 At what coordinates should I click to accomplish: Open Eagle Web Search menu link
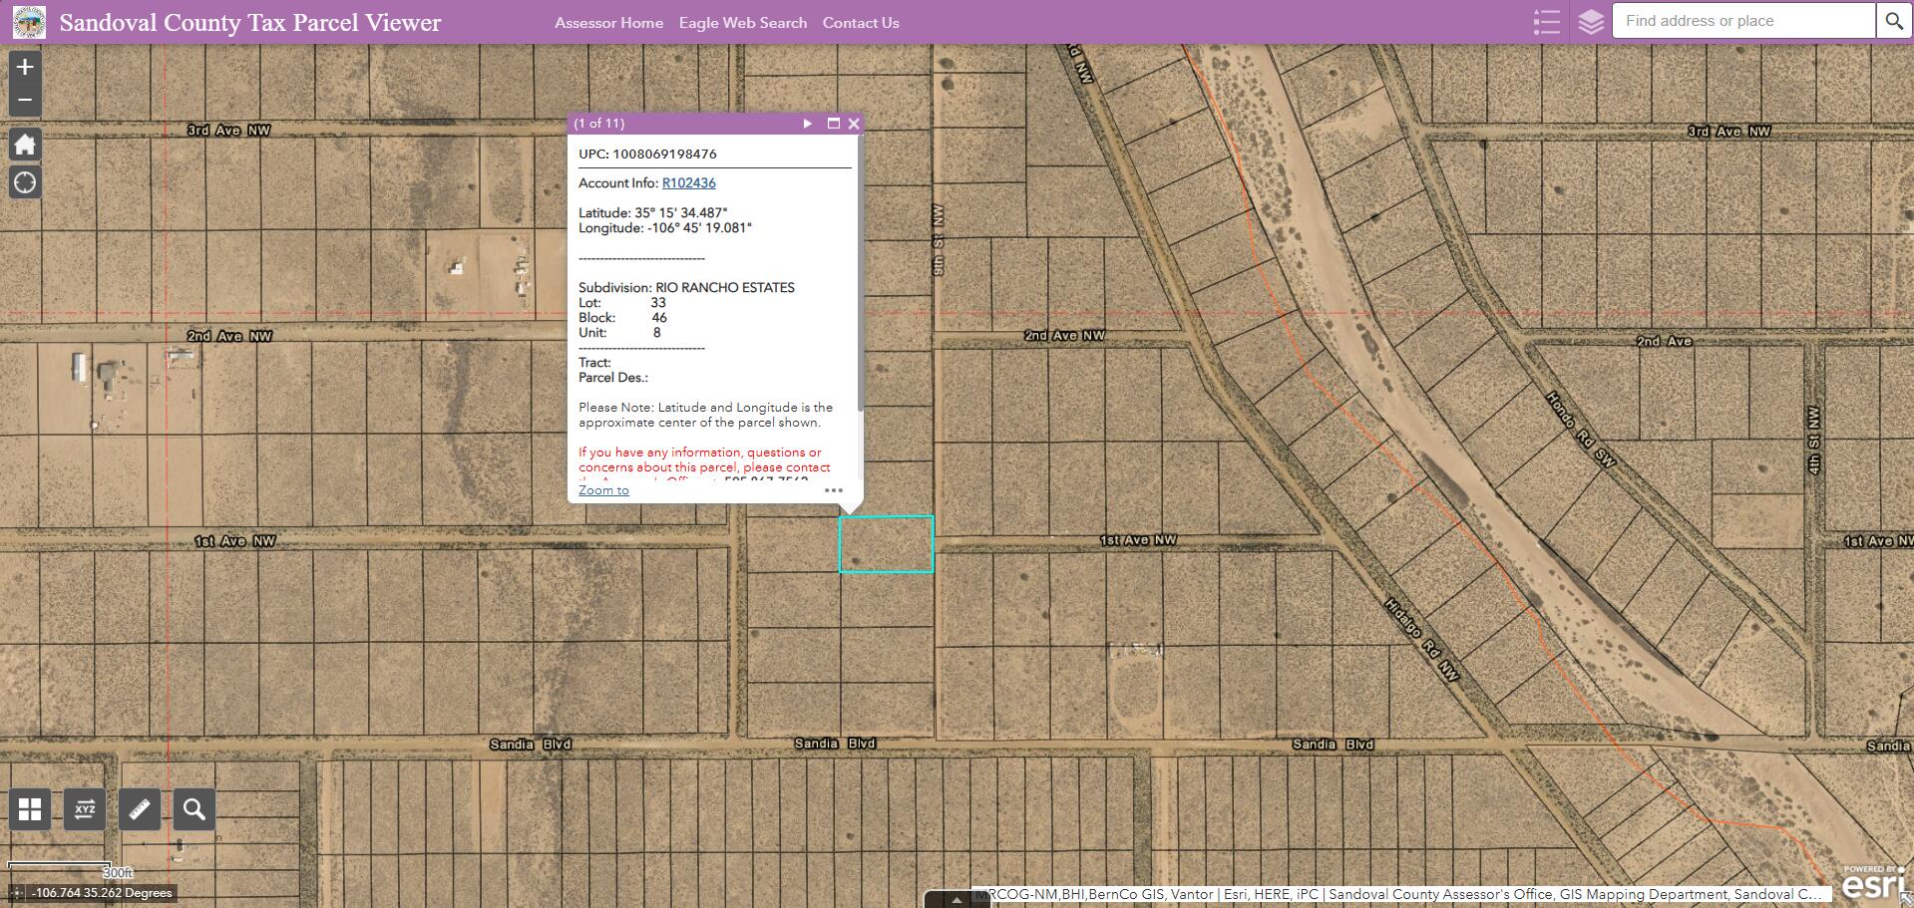[x=742, y=23]
